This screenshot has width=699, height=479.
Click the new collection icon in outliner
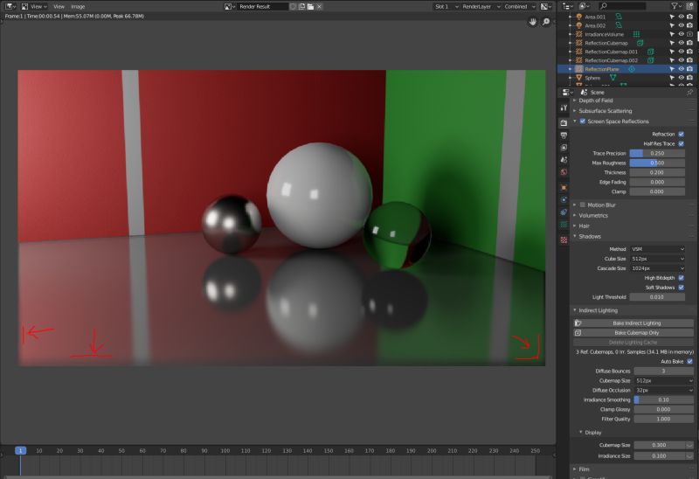690,6
